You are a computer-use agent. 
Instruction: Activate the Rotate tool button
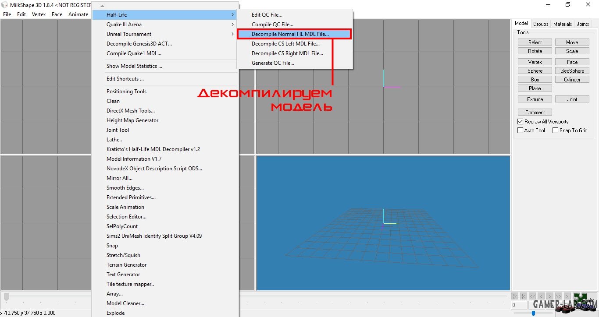(x=535, y=51)
